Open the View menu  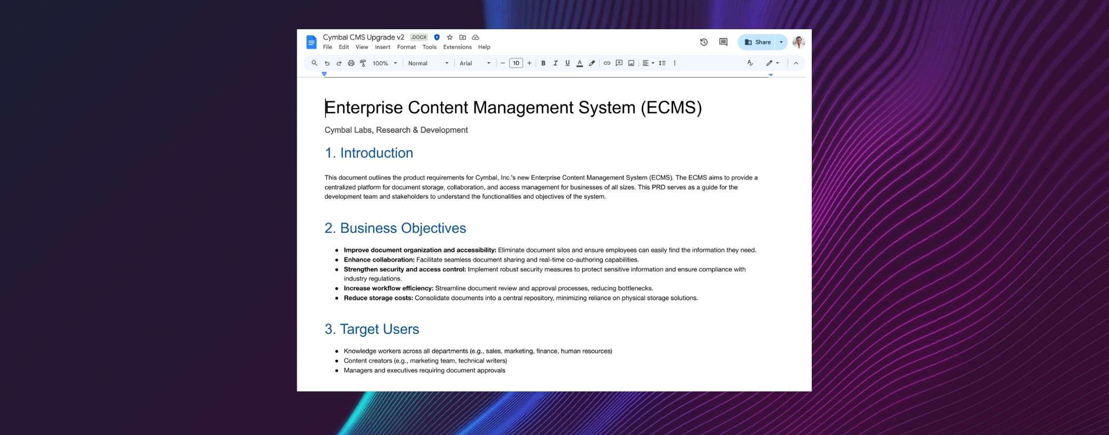click(362, 47)
